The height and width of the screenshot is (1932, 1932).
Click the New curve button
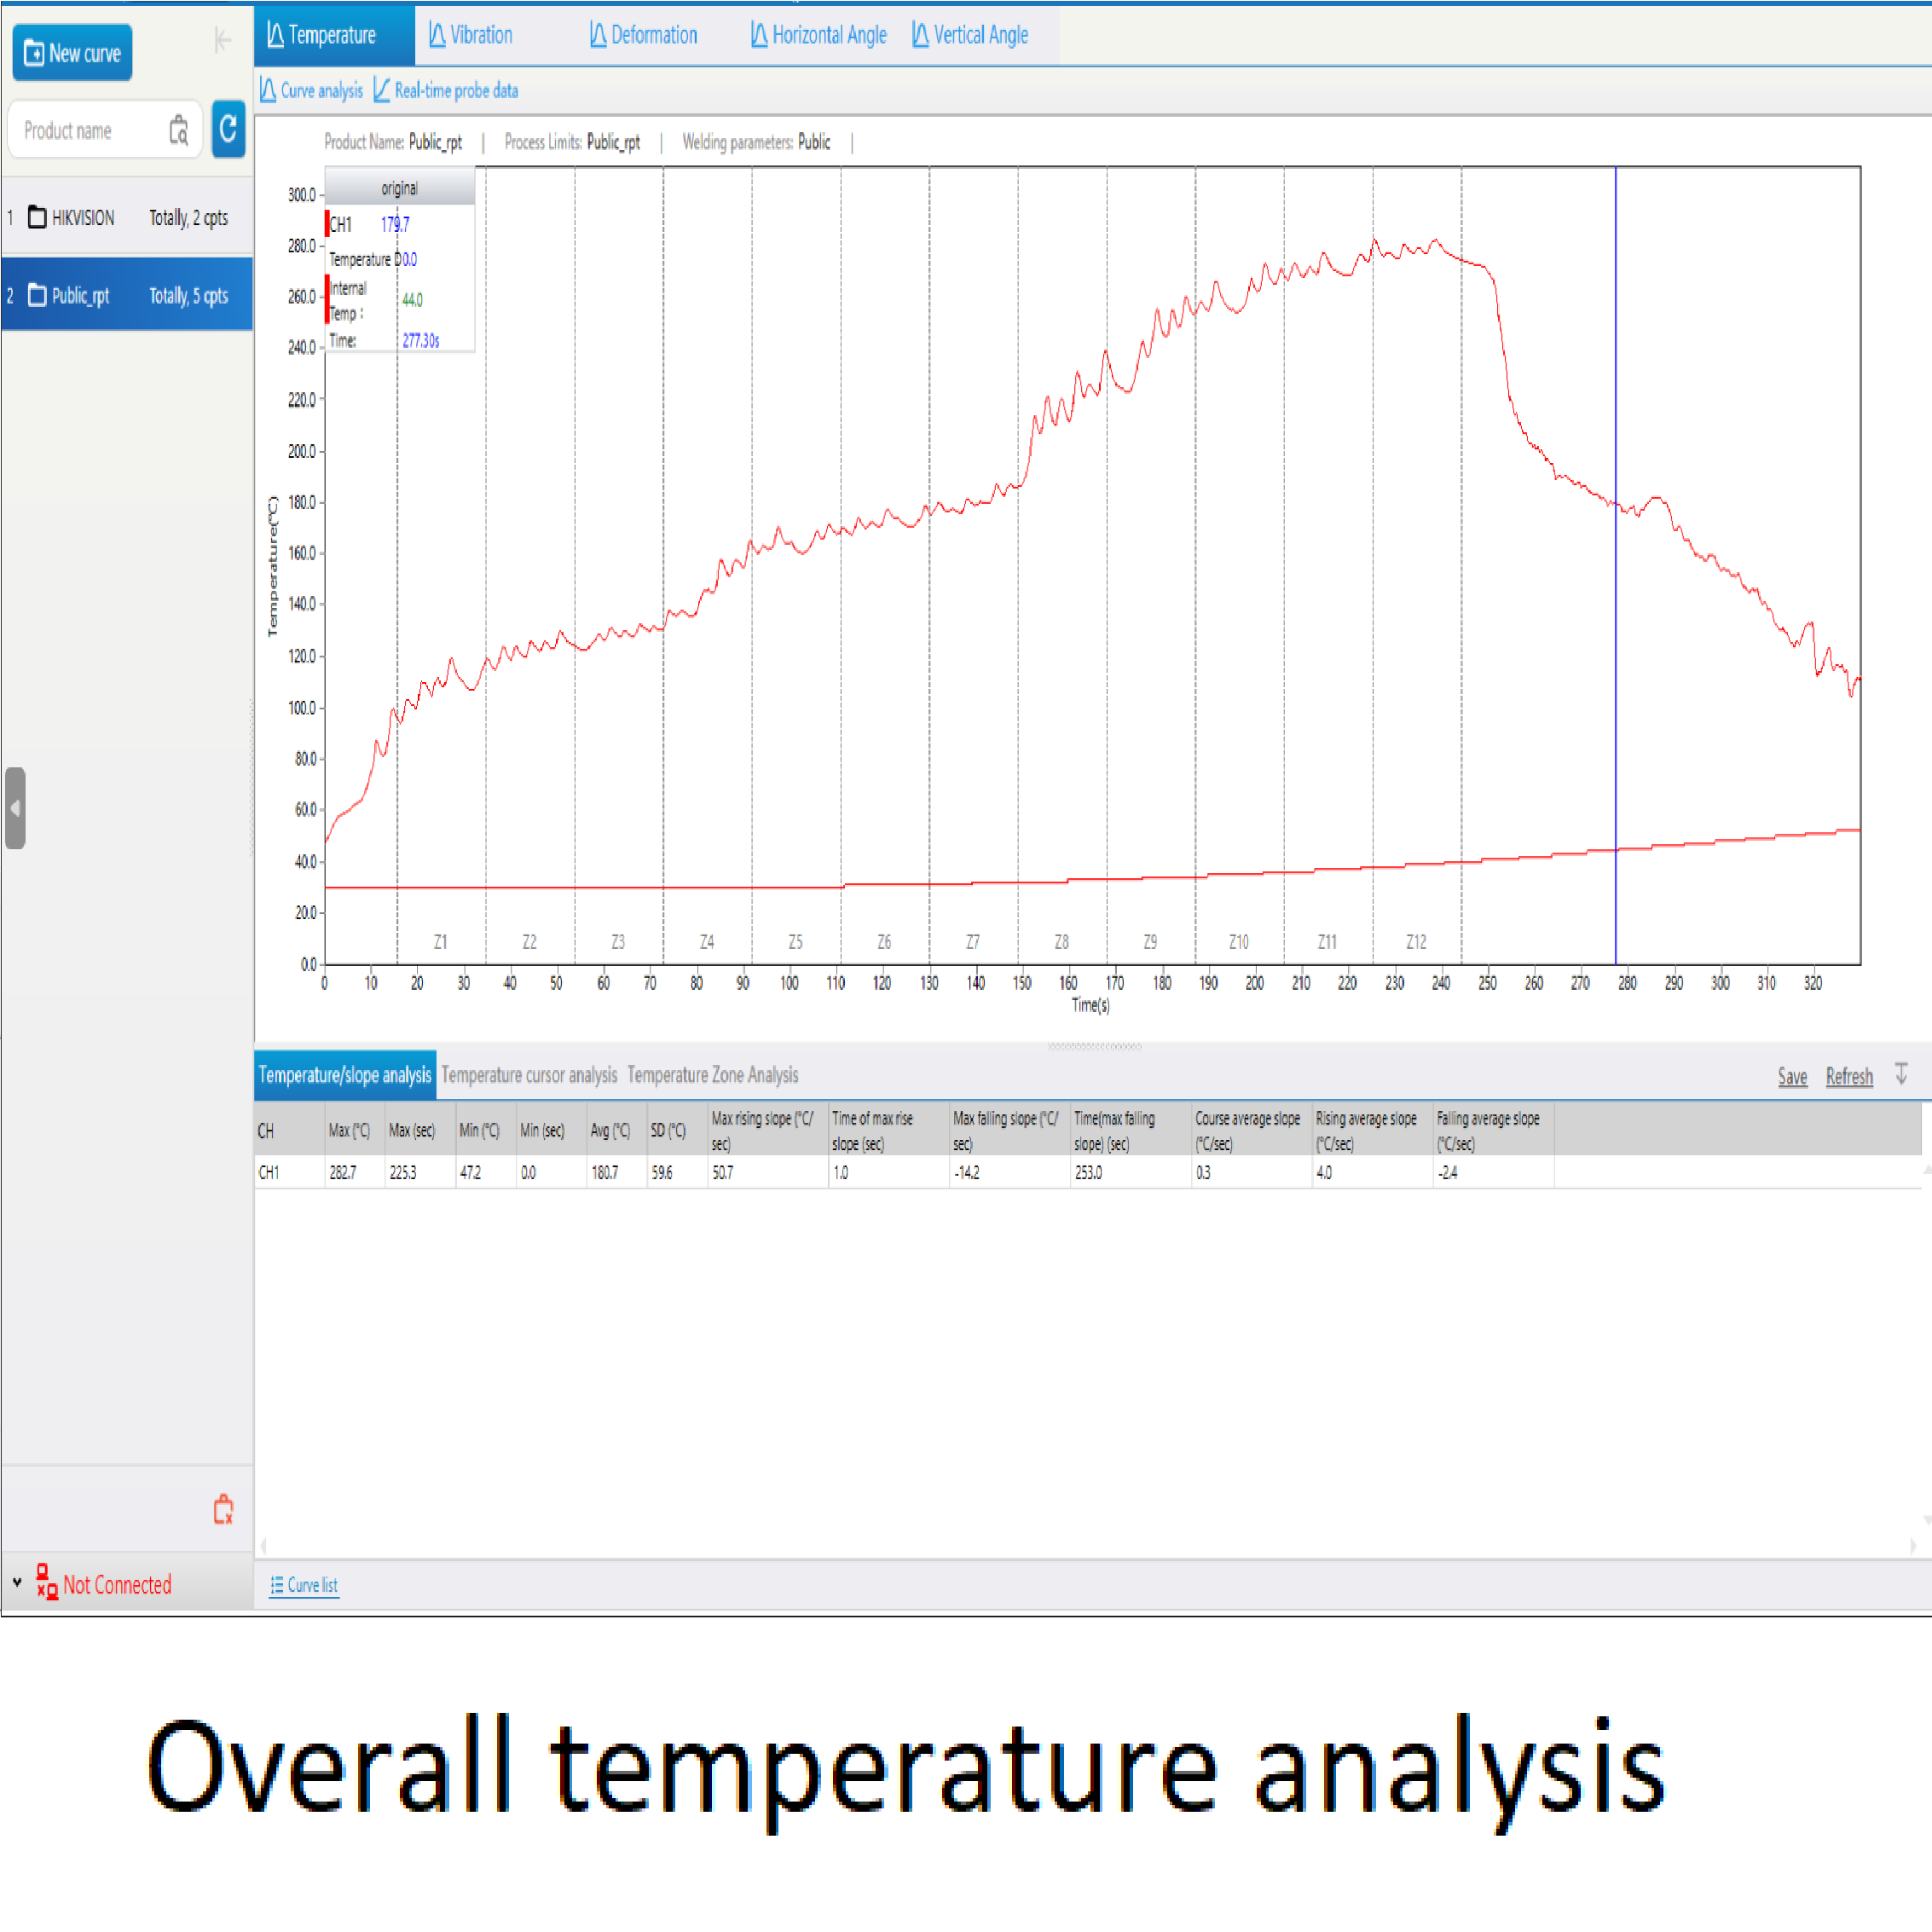72,53
